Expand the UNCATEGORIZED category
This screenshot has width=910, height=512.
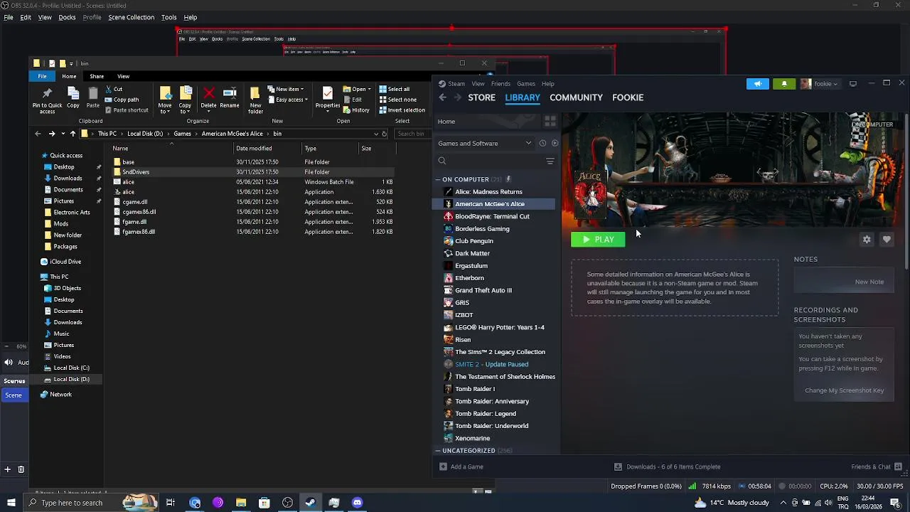pyautogui.click(x=438, y=451)
